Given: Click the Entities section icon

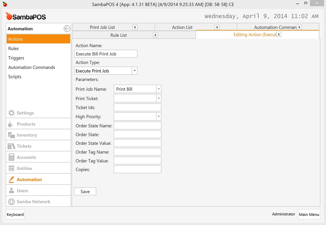Looking at the screenshot, I should 12,168.
